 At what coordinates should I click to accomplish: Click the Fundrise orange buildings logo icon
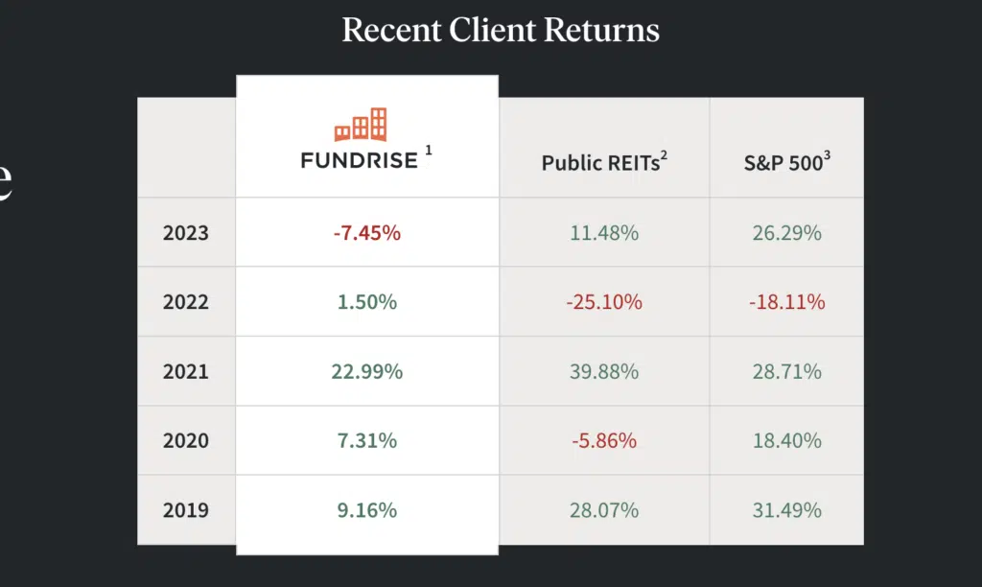tap(361, 125)
